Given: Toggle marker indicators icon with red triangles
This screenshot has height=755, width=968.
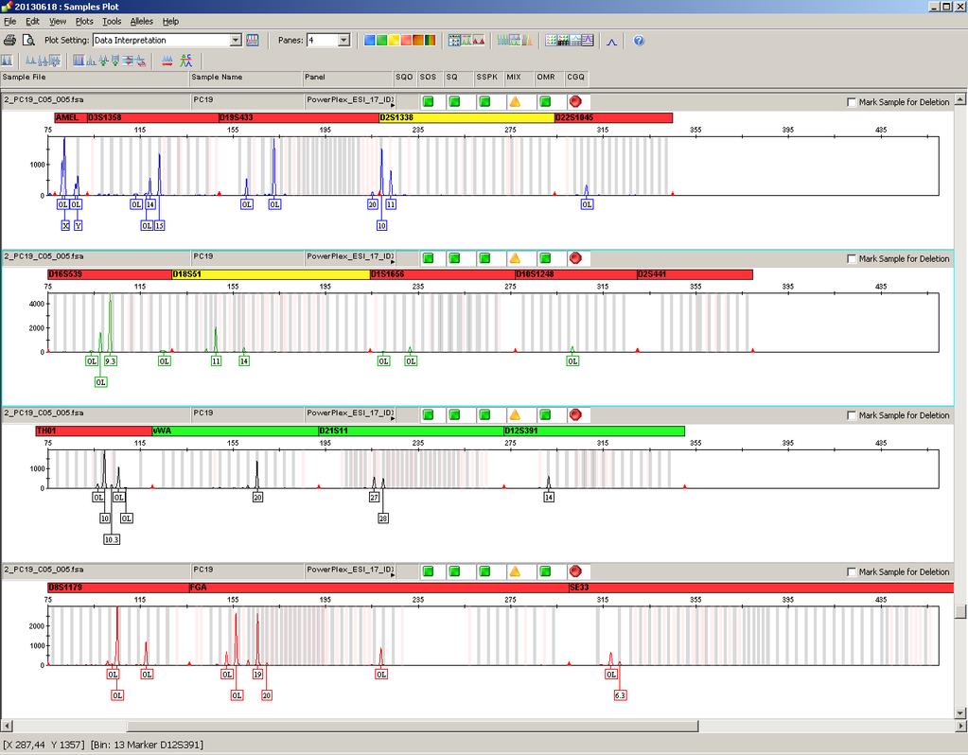Looking at the screenshot, I should click(479, 40).
